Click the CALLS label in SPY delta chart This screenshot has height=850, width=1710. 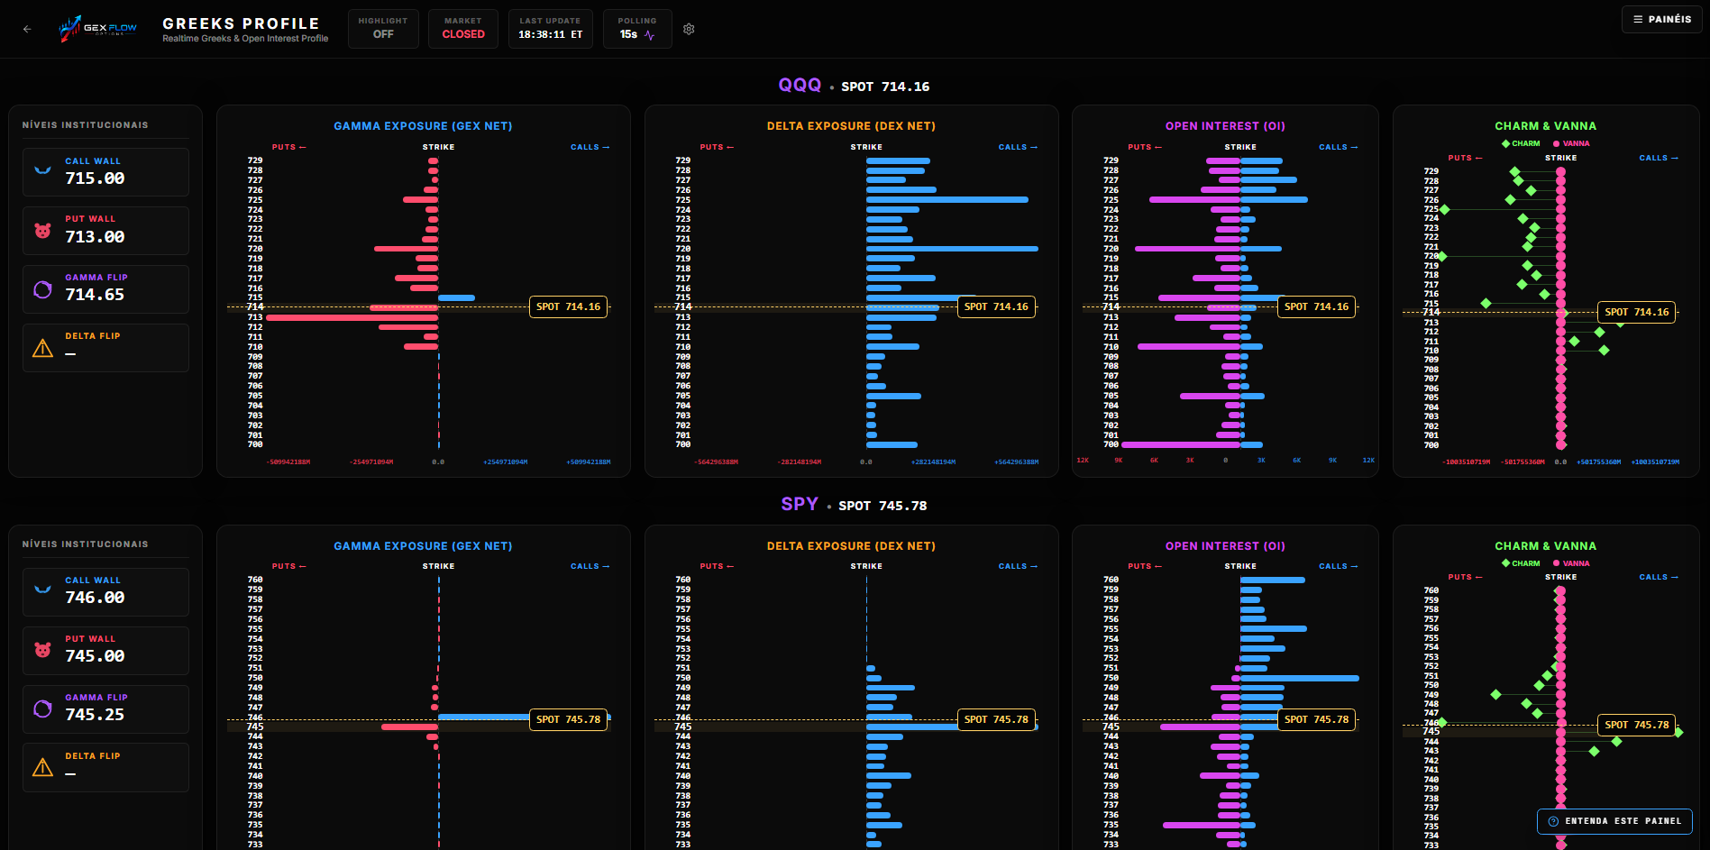tap(1018, 566)
